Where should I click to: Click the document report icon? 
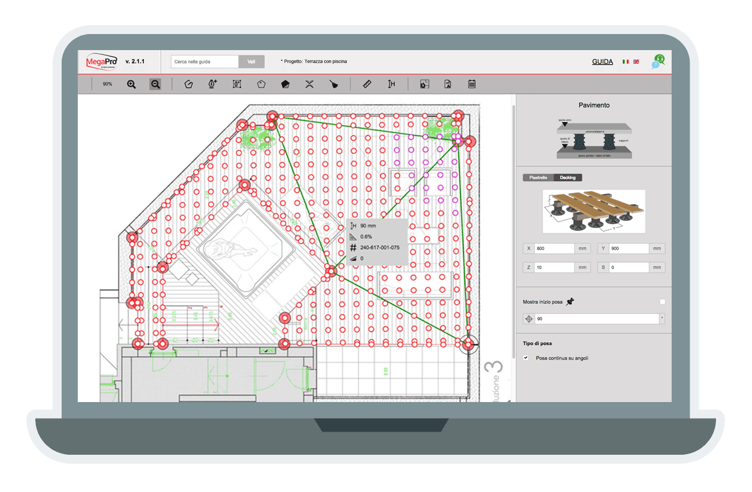coord(447,84)
